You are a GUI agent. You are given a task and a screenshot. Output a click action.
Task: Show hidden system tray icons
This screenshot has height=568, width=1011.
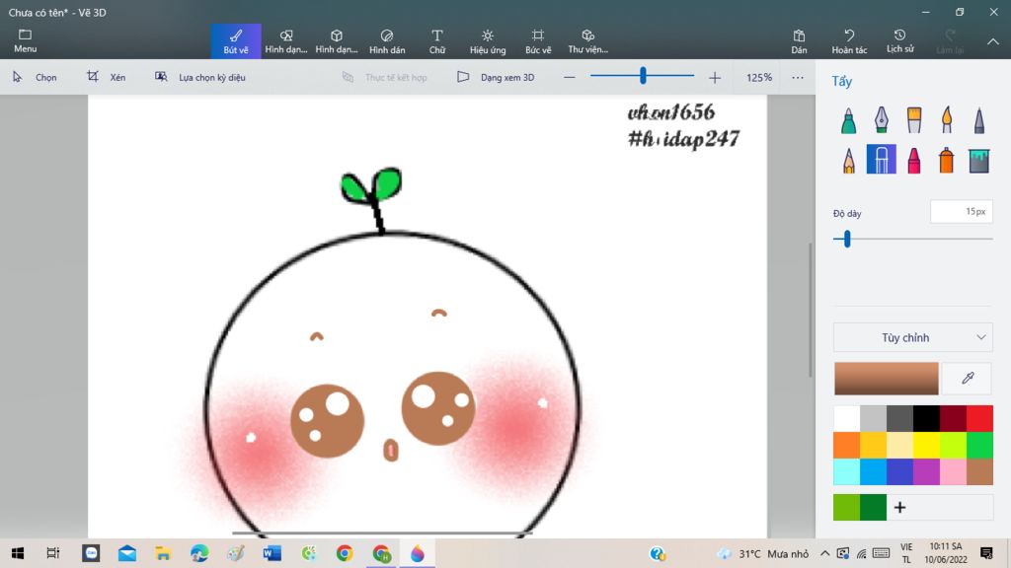824,553
